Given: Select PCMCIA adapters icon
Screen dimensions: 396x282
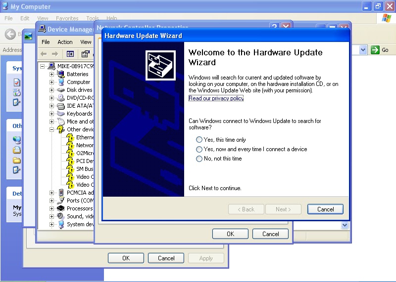Looking at the screenshot, I should click(x=61, y=193).
